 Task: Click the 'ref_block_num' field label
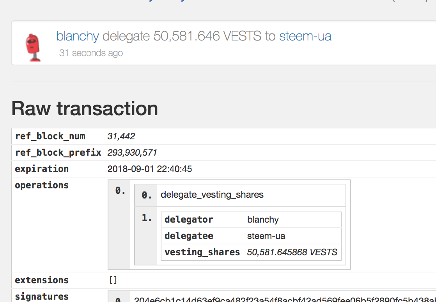click(x=50, y=136)
